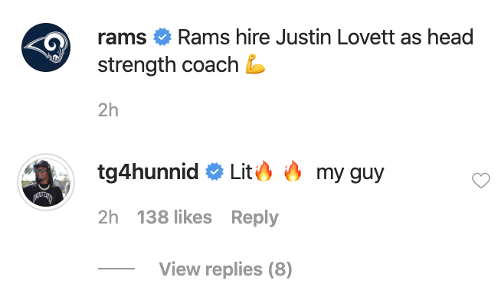501x297 pixels.
Task: Click the verified badge beside tg4hunnid
Action: click(214, 171)
